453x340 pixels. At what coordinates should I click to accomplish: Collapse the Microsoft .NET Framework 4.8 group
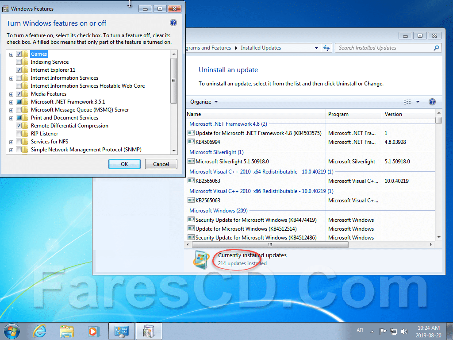228,124
